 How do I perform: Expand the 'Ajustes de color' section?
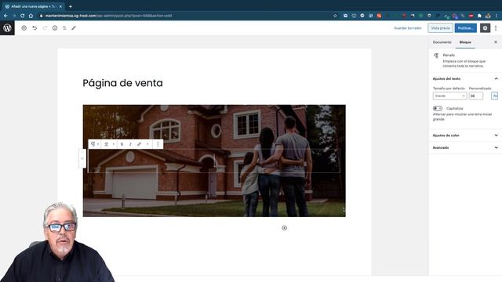465,136
